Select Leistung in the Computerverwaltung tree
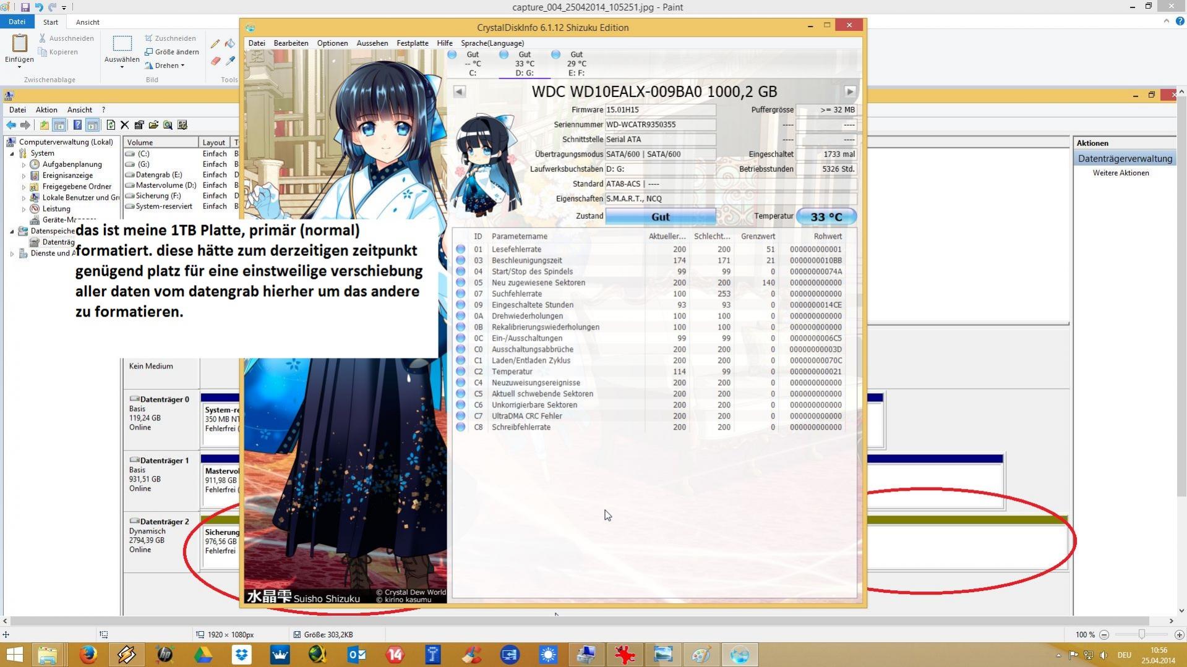Image resolution: width=1187 pixels, height=667 pixels. click(x=56, y=209)
